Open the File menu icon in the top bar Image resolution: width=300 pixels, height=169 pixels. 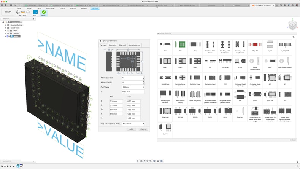[6, 5]
